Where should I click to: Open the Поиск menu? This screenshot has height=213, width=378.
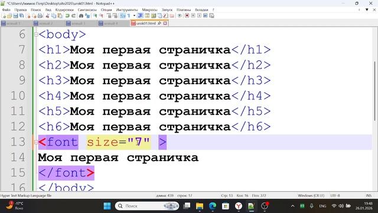coord(35,10)
